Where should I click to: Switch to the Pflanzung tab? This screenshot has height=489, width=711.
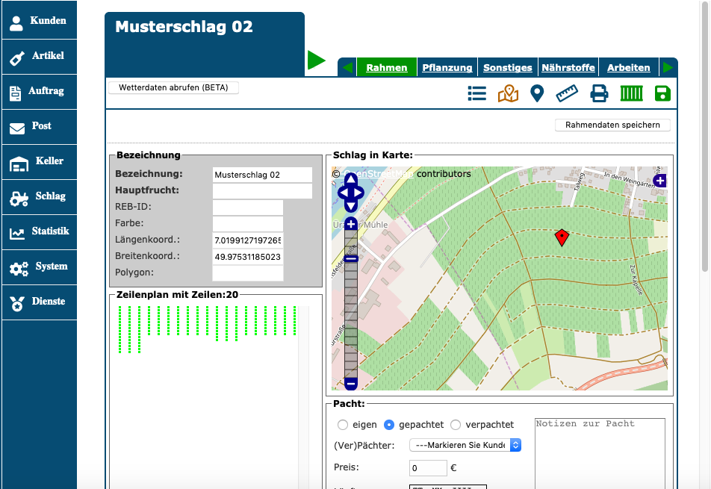[447, 67]
